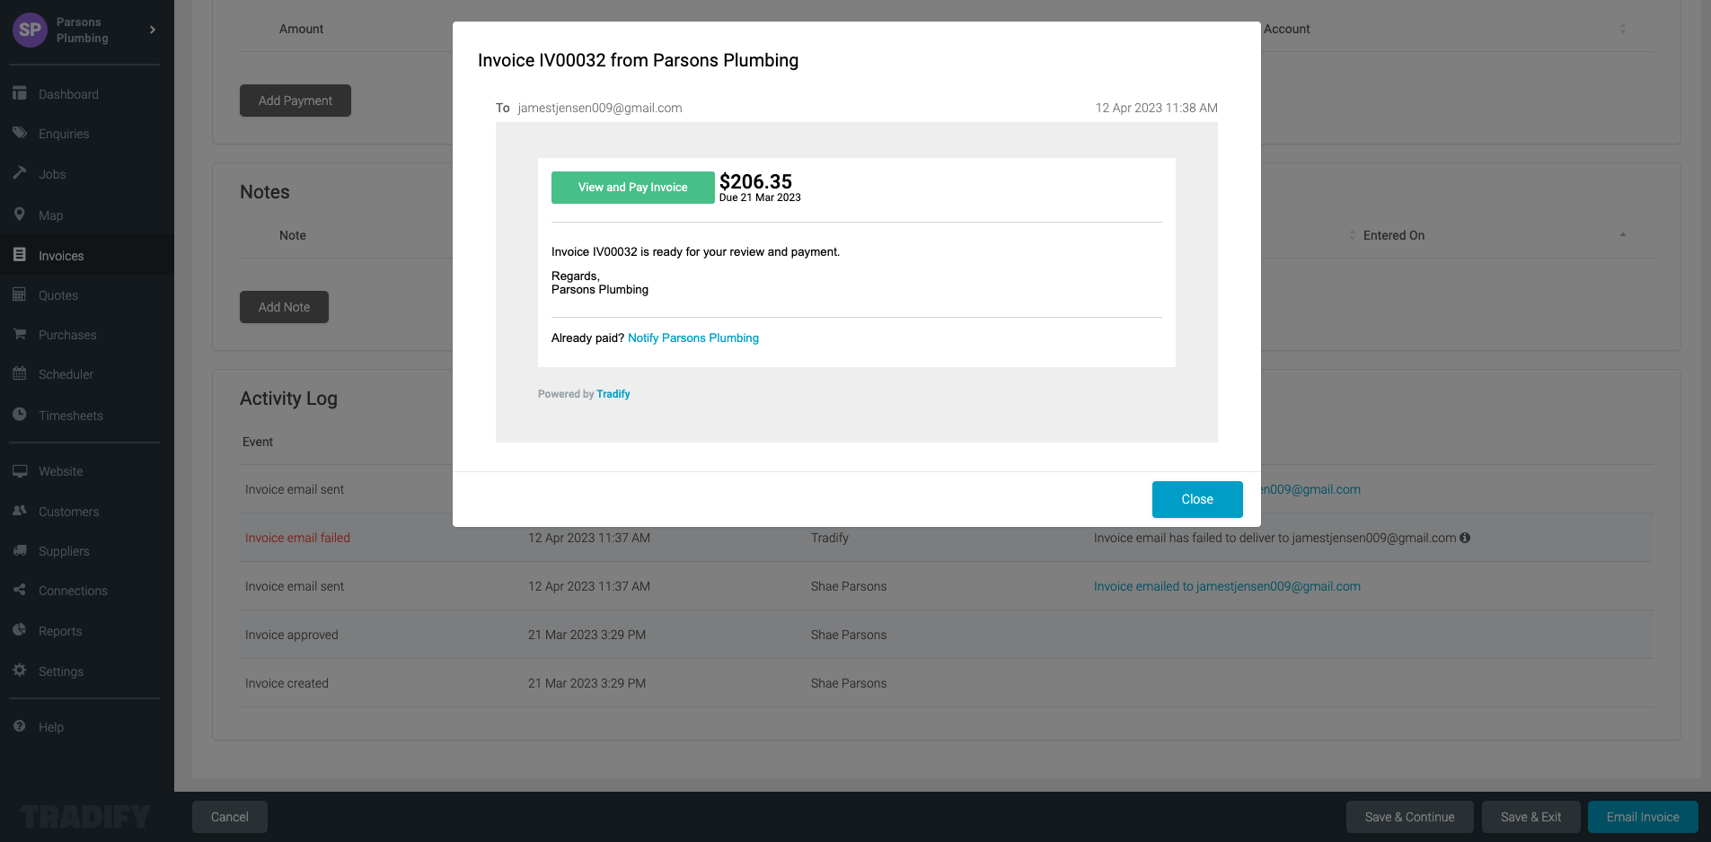The width and height of the screenshot is (1711, 842).
Task: Select the Map pin icon
Action: coord(20,215)
